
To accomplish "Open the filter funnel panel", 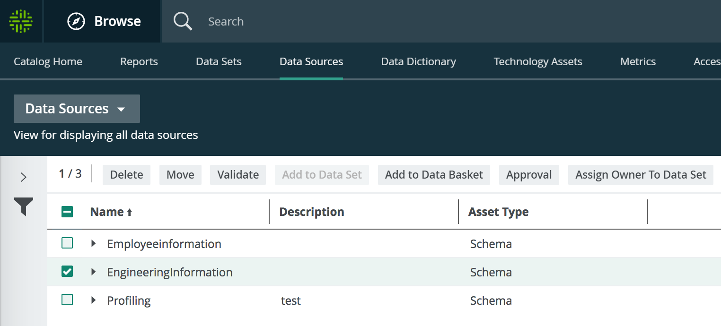I will (x=24, y=206).
